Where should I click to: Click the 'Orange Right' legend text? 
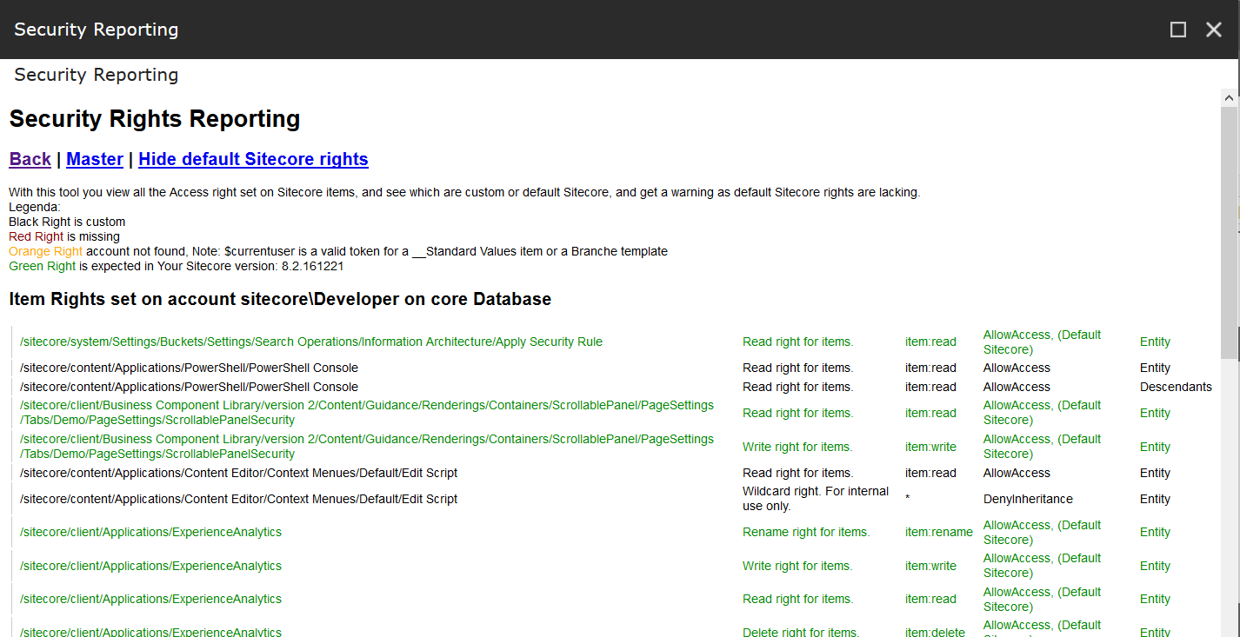click(x=45, y=251)
